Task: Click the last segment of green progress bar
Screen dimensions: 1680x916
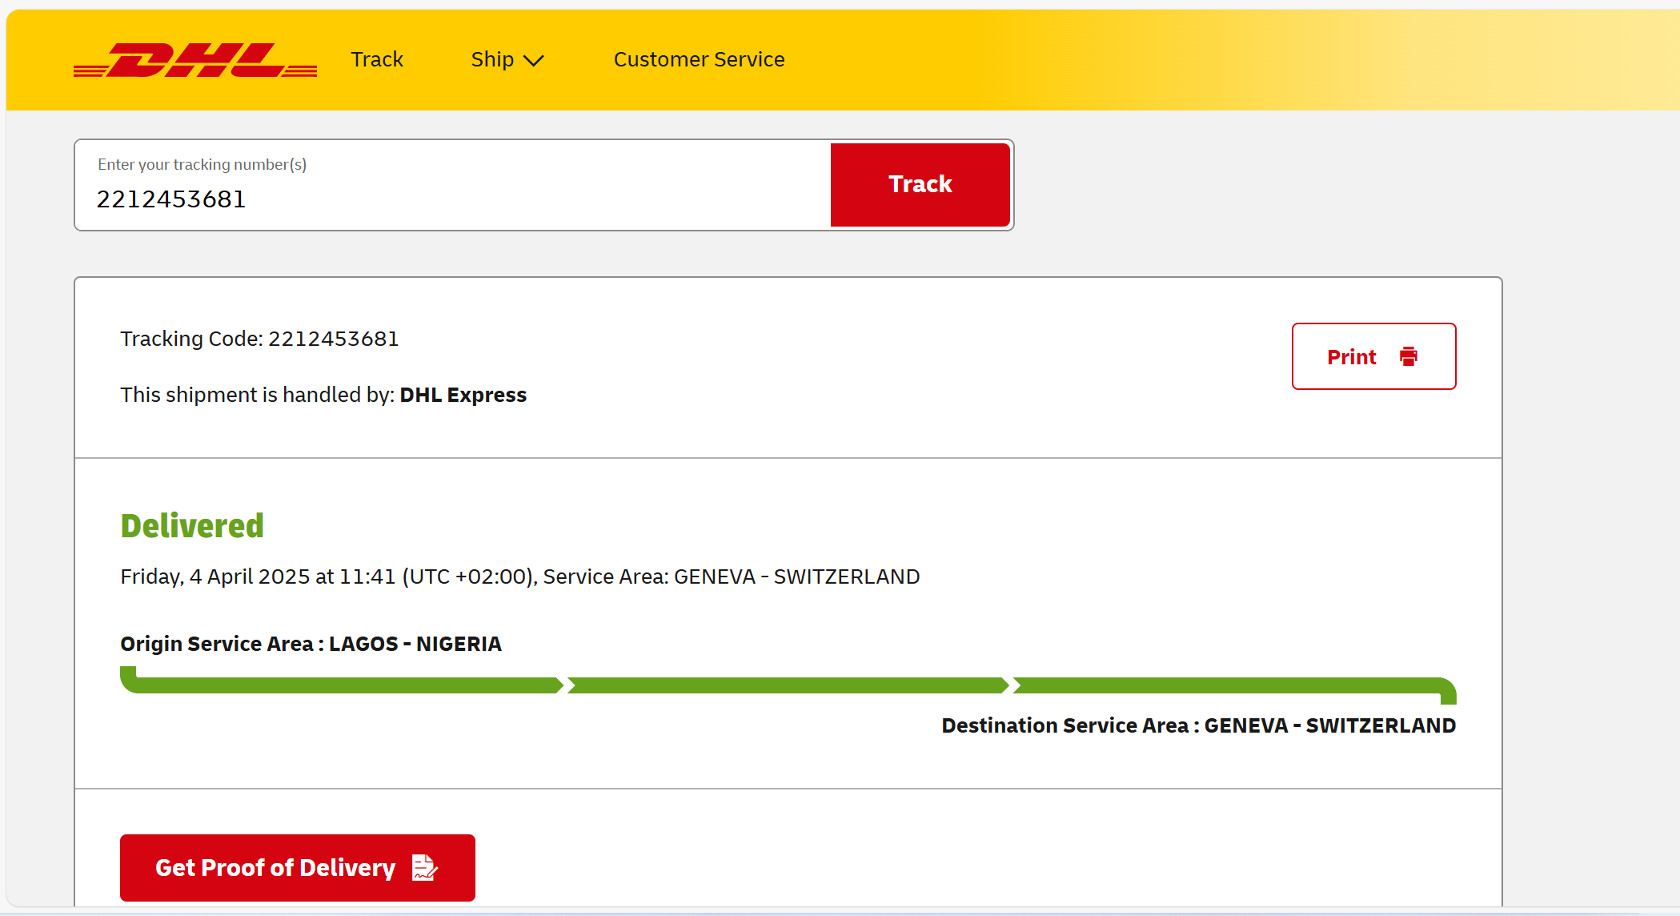Action: 1235,687
